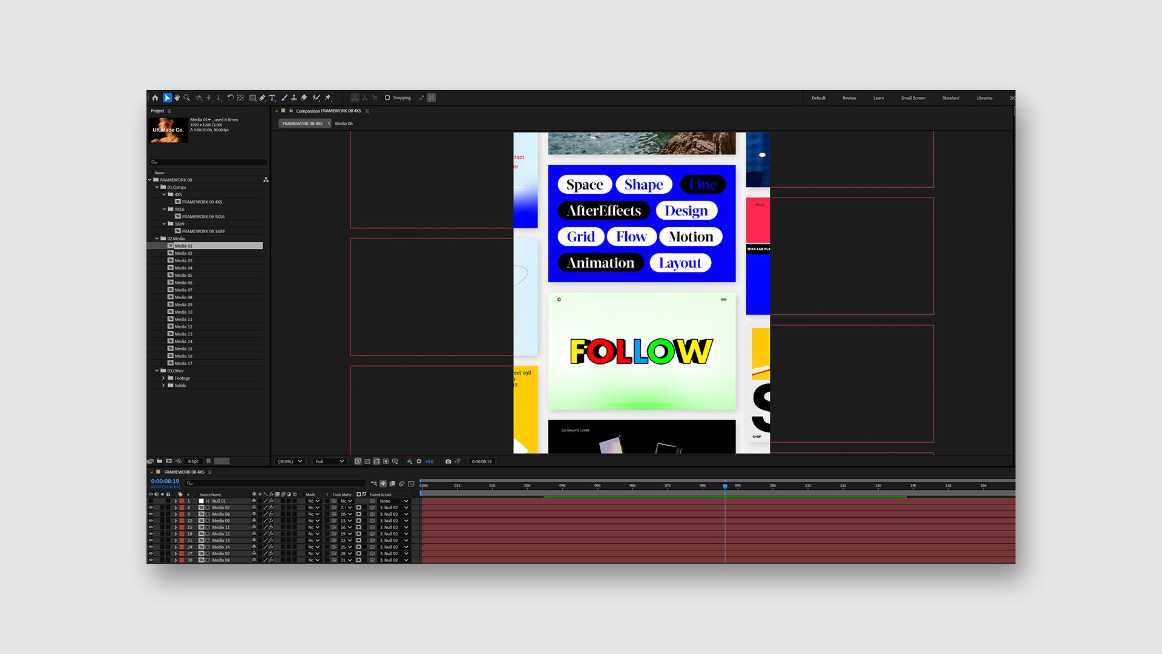Expand Null 01 layer properties
Screen dimensions: 1162x654
click(176, 501)
